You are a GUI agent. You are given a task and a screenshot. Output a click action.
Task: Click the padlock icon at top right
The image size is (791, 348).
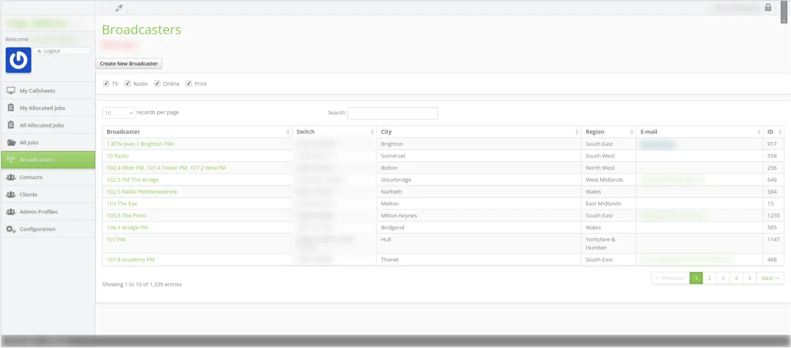(x=767, y=7)
